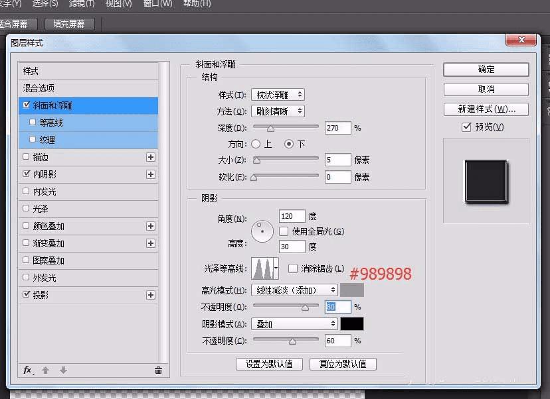Enable the 图案叠加 checkbox

click(x=26, y=260)
